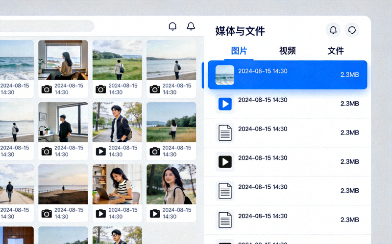Open video of woman typing on laptop

click(x=117, y=184)
